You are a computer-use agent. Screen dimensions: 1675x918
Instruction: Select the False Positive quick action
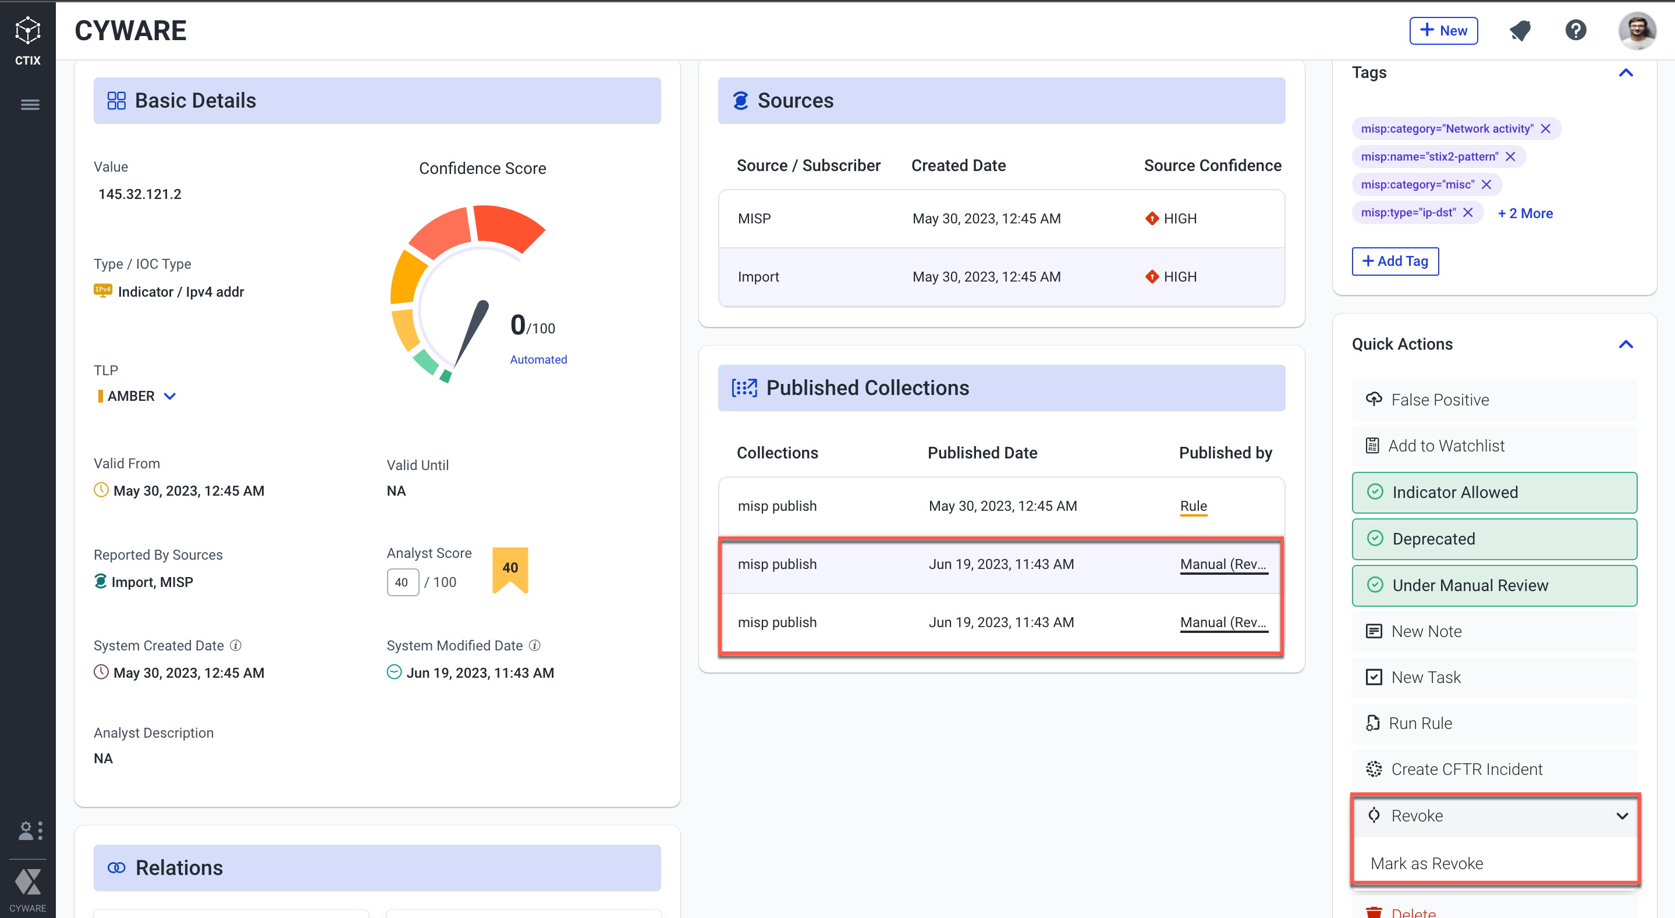coord(1493,400)
